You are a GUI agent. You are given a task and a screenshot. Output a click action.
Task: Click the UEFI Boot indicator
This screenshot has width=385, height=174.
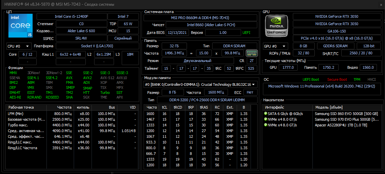pyautogui.click(x=311, y=79)
